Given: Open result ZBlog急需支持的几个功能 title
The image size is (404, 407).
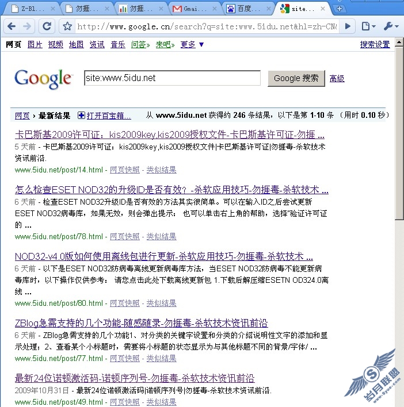Looking at the screenshot, I should click(141, 323).
